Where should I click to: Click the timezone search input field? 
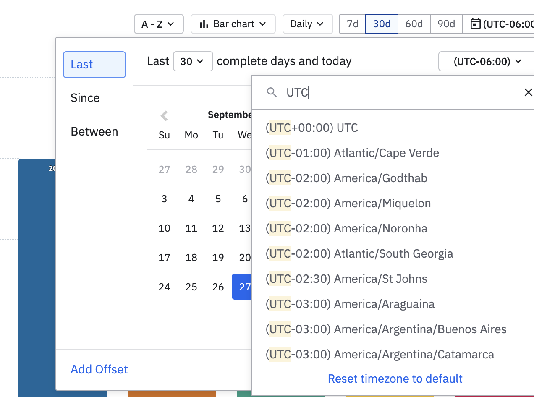[399, 92]
